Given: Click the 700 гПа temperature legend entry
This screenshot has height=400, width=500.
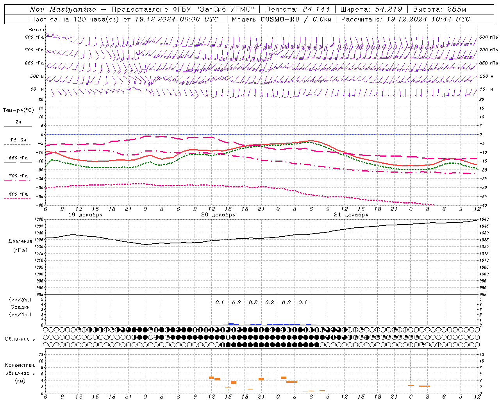Looking at the screenshot, I should tap(18, 176).
